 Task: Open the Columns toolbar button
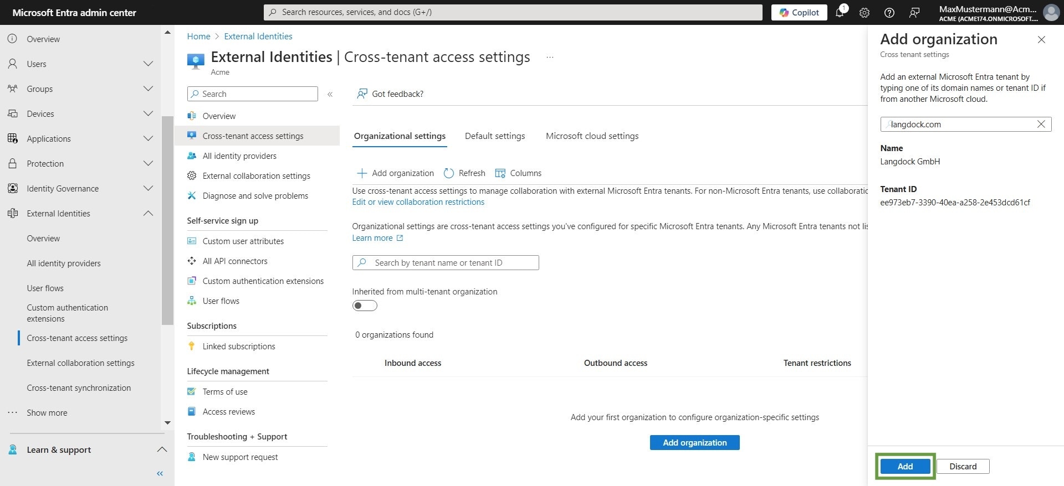coord(518,173)
